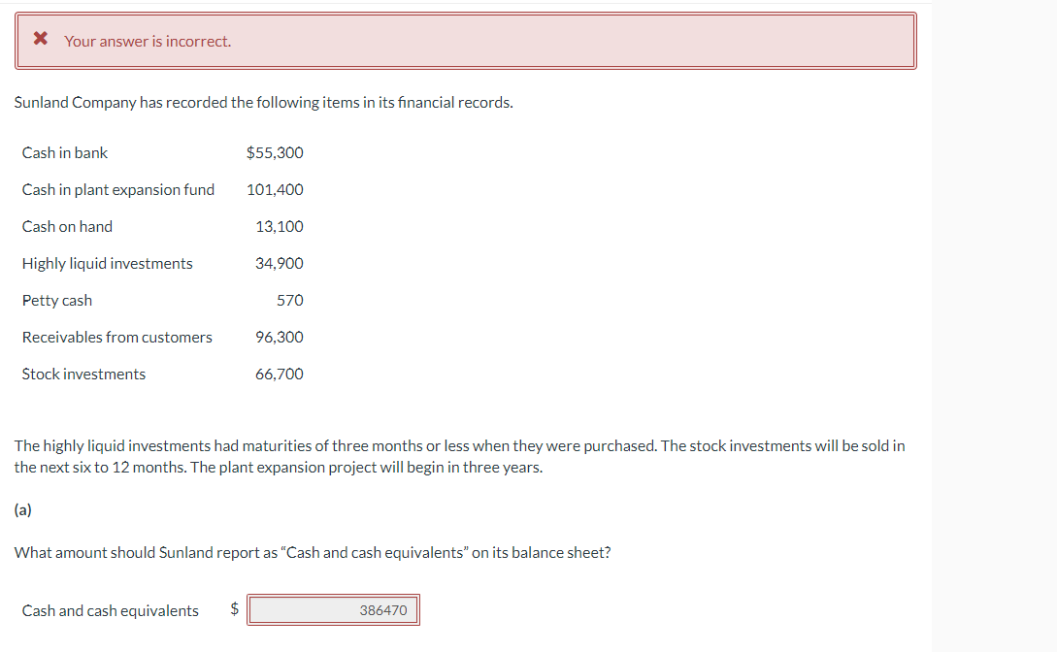Click inside the Cash and cash equivalents answer box
The width and height of the screenshot is (1057, 652).
pyautogui.click(x=333, y=609)
